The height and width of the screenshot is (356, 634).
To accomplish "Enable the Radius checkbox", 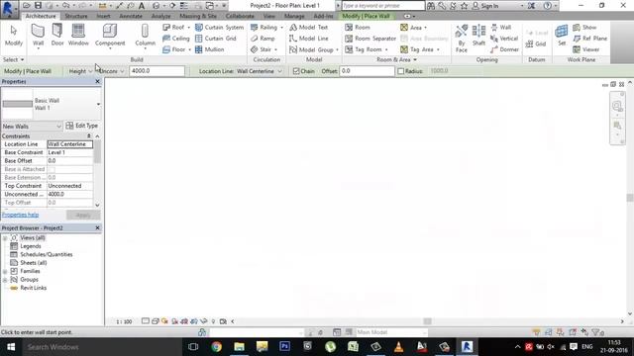I will click(x=400, y=71).
